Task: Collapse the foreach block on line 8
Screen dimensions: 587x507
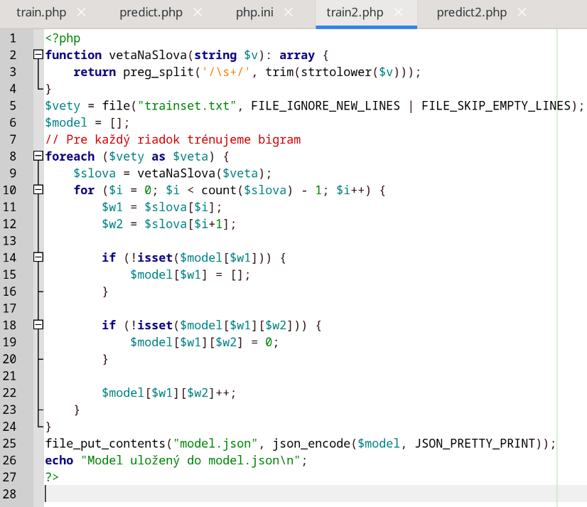Action: tap(38, 156)
